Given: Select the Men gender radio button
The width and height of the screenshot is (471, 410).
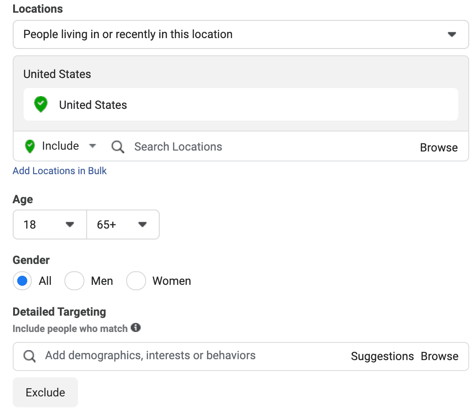Looking at the screenshot, I should (x=74, y=281).
